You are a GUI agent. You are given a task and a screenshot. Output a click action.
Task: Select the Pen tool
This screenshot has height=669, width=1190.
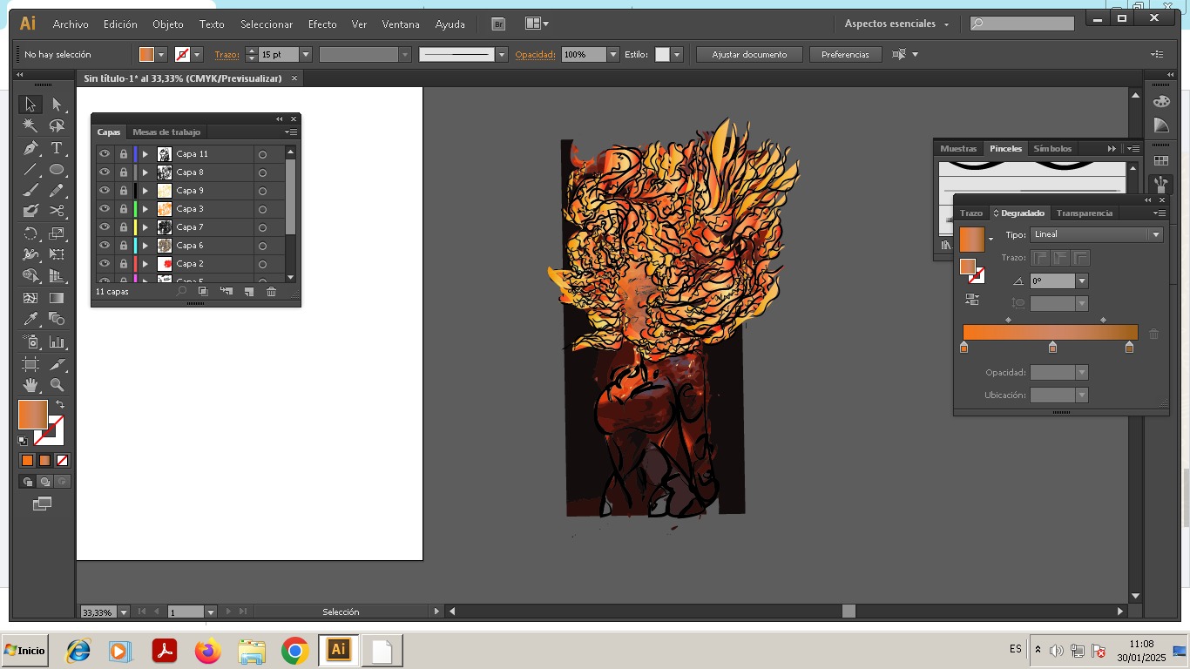30,148
